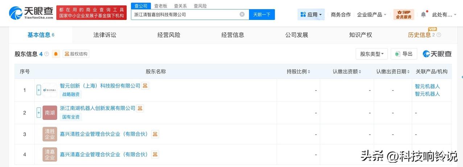Switch to the 经营风险 tab
Viewport: 463px width, 167px height.
click(x=169, y=35)
